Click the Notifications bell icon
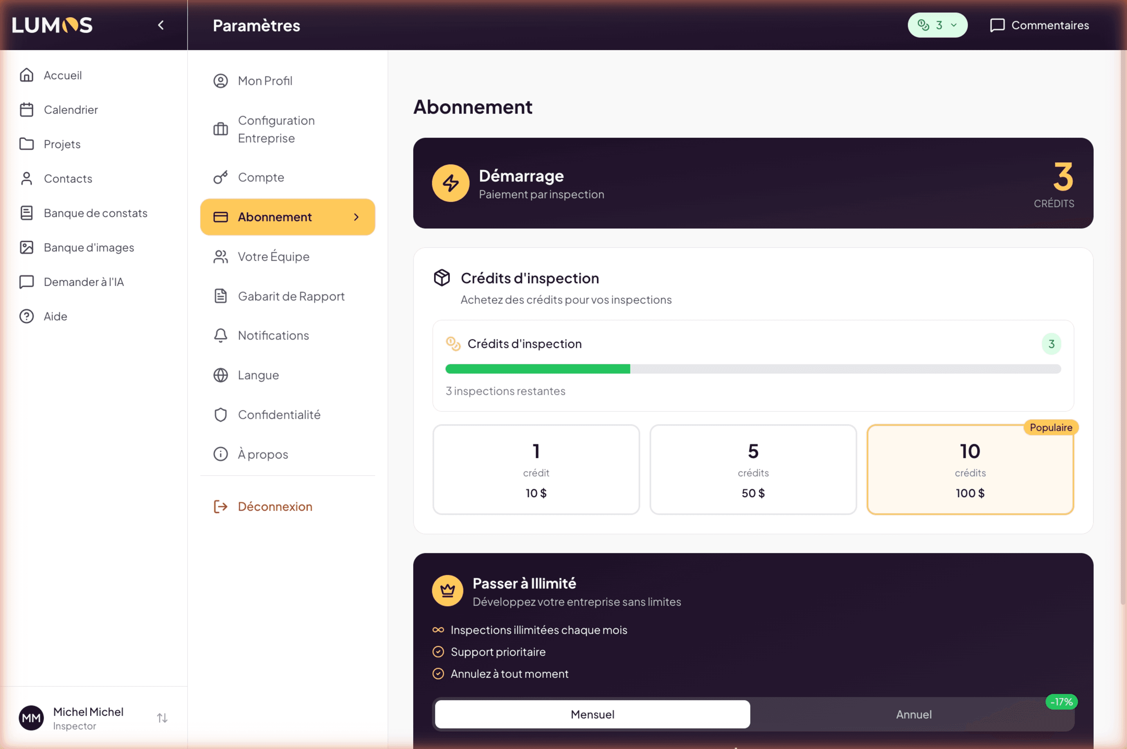 pos(221,335)
